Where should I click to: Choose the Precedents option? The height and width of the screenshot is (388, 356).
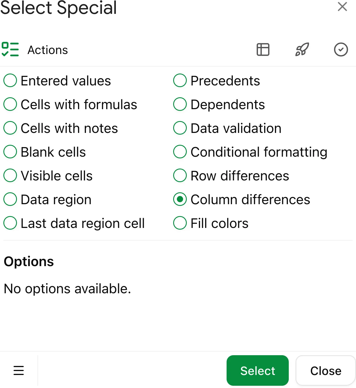tap(180, 80)
